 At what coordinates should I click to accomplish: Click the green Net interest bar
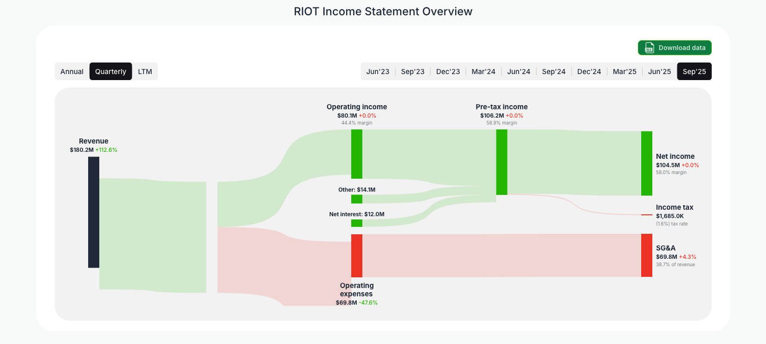tap(357, 223)
